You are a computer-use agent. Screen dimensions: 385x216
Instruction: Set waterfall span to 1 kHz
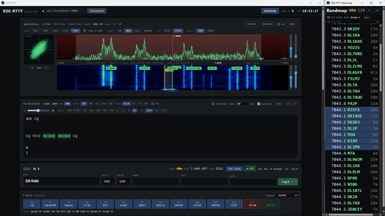pos(35,31)
